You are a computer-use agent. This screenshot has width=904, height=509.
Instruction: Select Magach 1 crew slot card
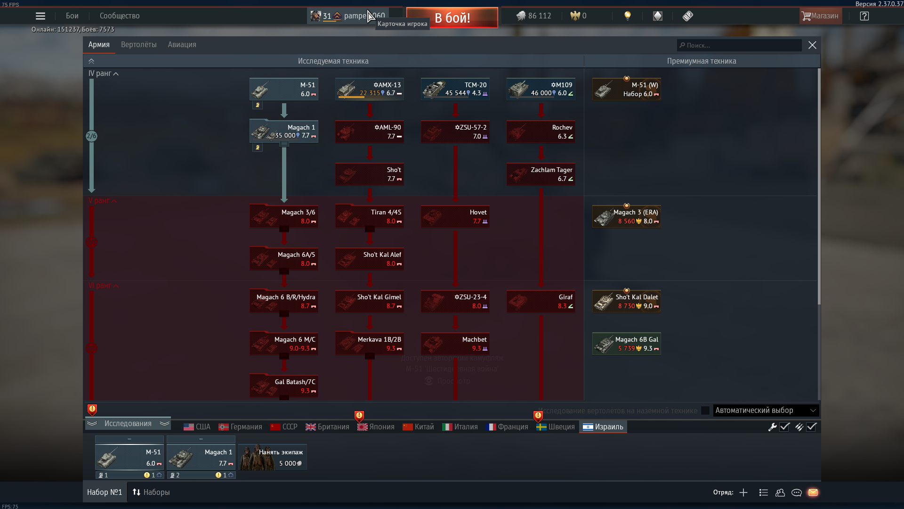click(201, 457)
